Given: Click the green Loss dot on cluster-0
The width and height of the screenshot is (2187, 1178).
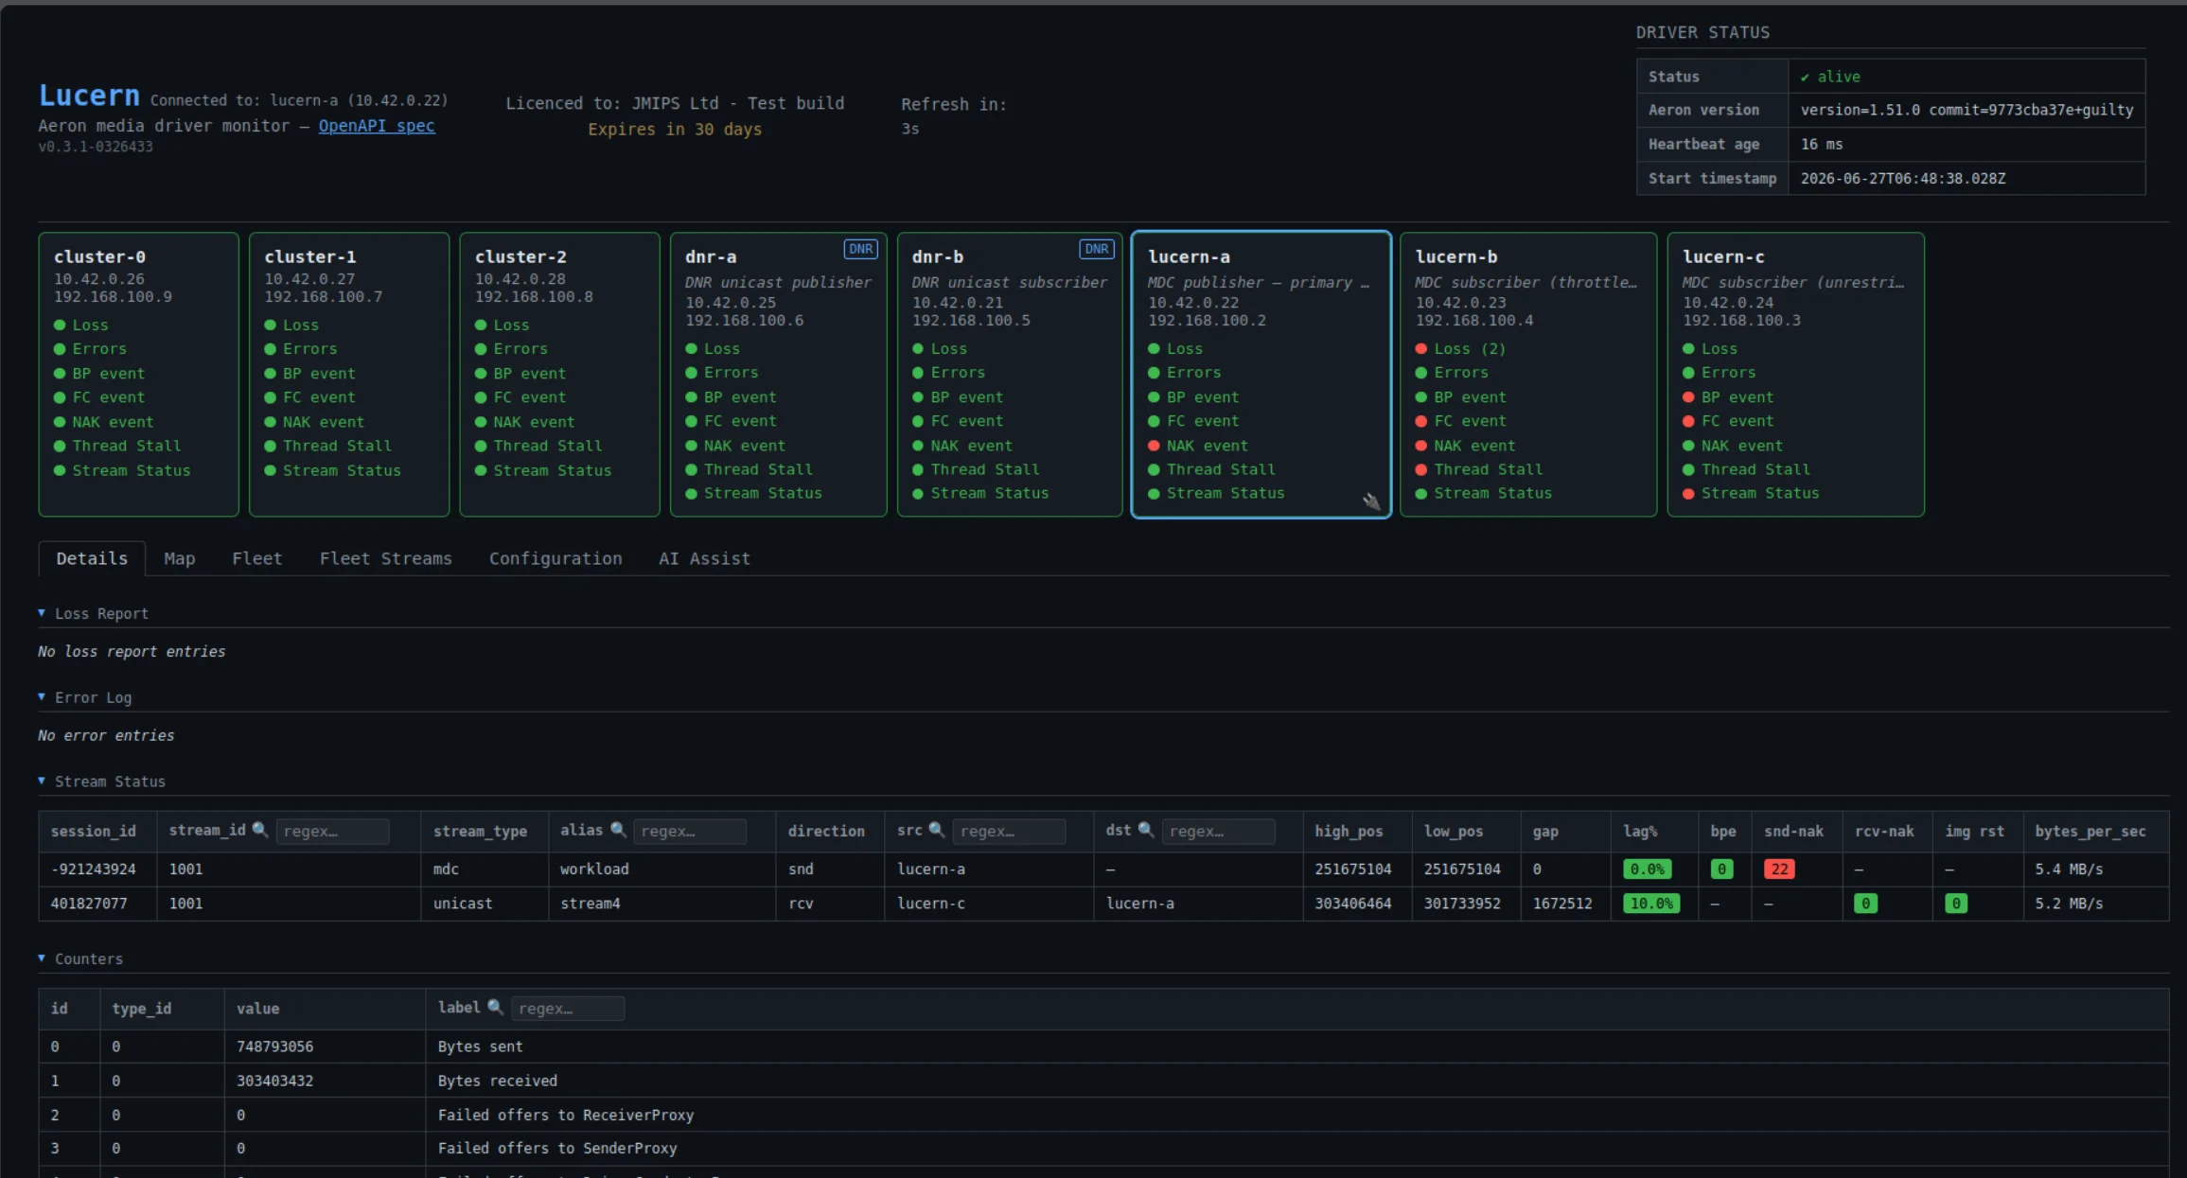Looking at the screenshot, I should point(60,325).
